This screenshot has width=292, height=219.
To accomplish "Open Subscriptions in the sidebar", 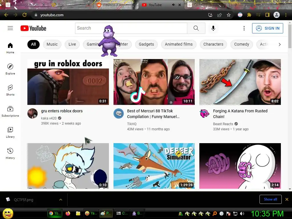I will (x=10, y=111).
